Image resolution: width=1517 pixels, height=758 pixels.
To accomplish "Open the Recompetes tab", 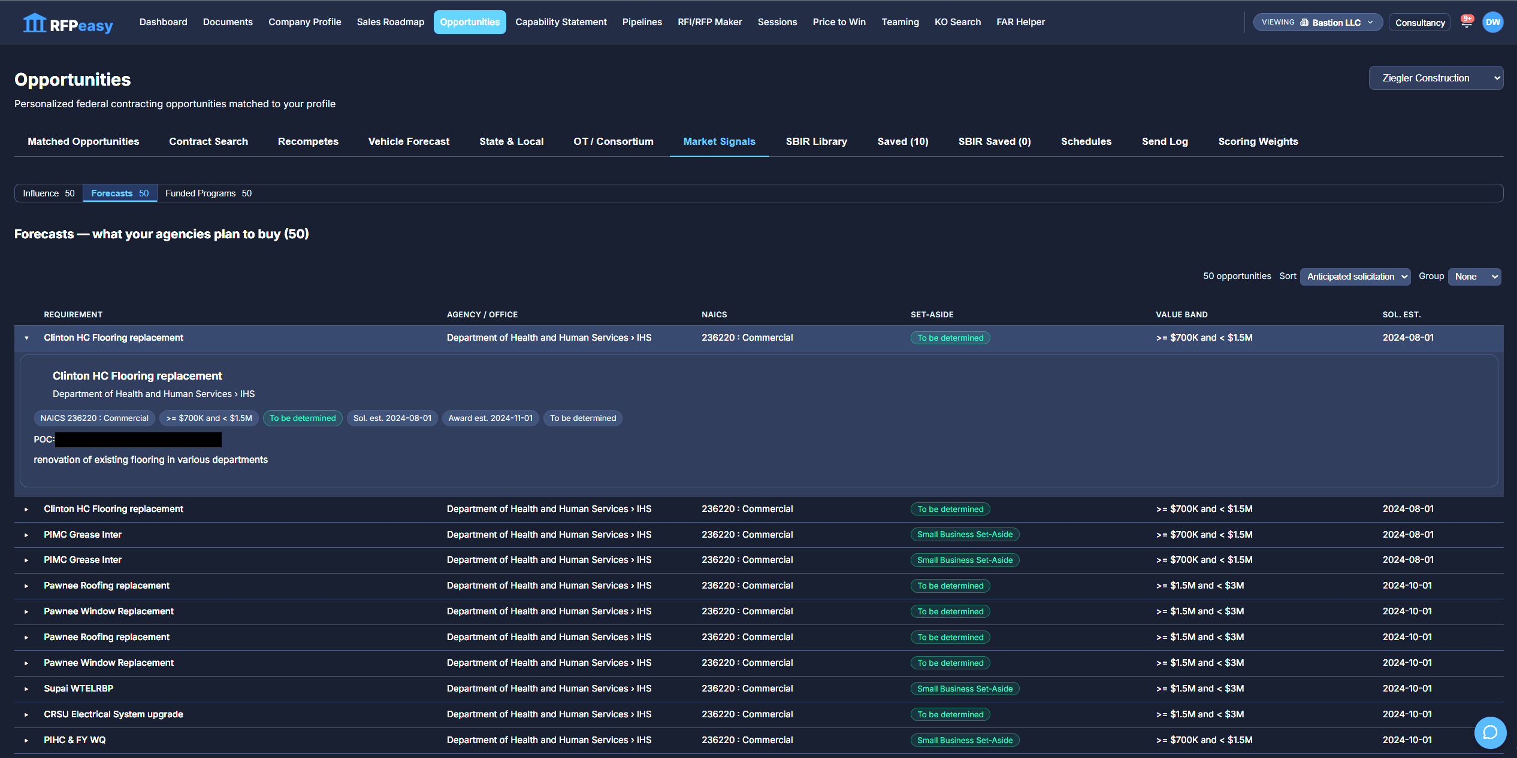I will (308, 141).
